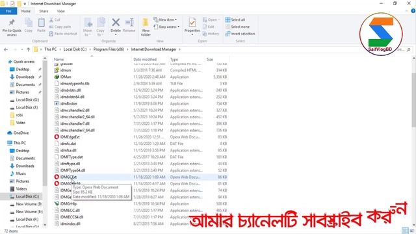Switch to the Home tab

tap(26, 11)
